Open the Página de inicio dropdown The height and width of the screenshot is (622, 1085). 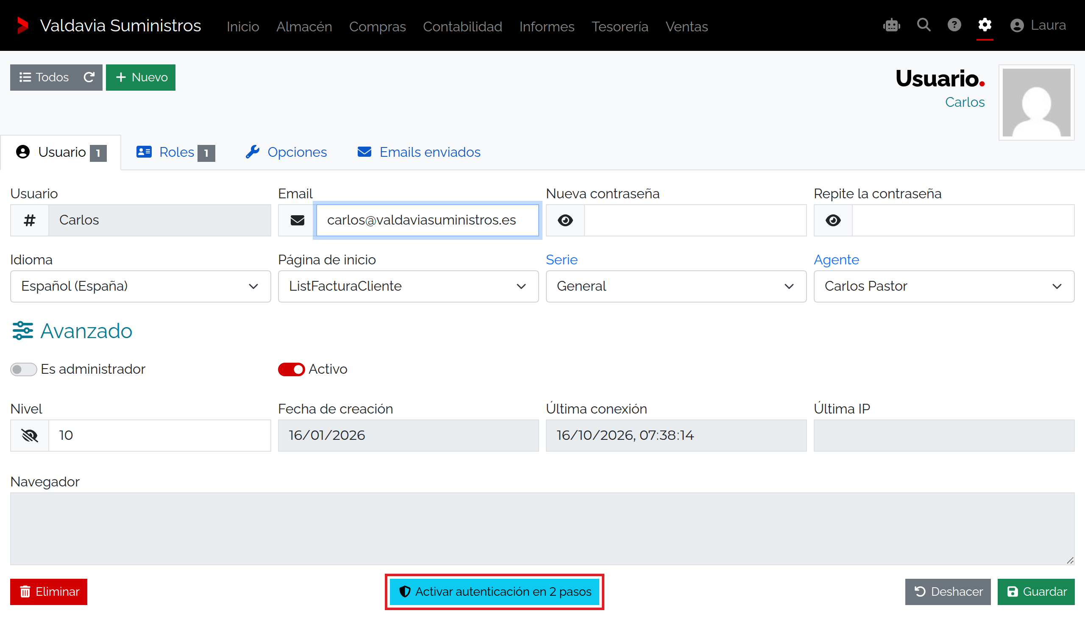click(x=409, y=286)
